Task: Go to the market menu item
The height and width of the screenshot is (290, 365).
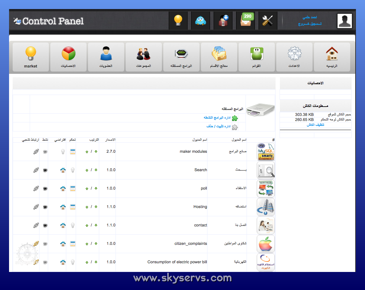Action: (x=31, y=57)
